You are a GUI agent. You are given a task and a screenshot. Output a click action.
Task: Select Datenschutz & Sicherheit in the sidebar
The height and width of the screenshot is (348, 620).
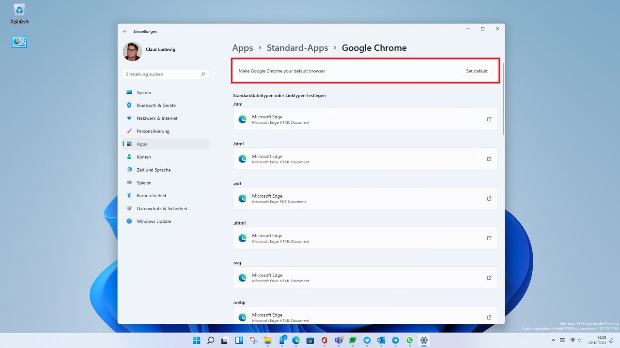166,208
